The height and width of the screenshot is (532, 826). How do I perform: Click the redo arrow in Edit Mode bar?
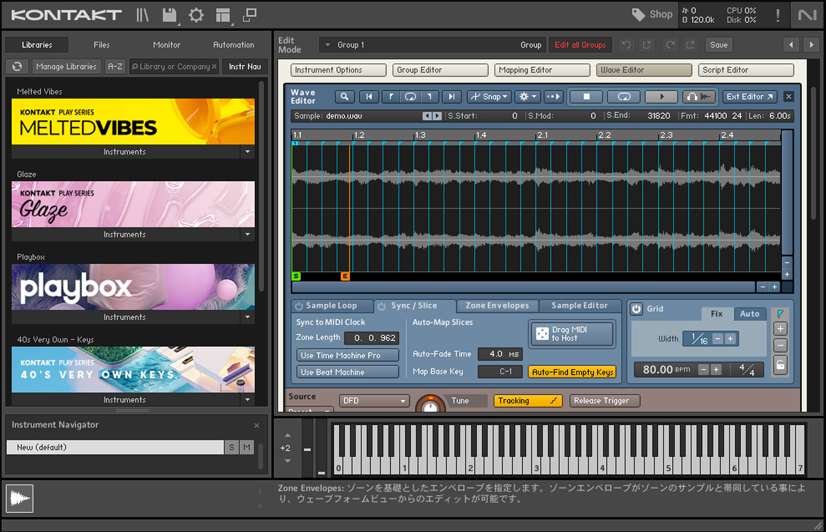click(x=670, y=45)
